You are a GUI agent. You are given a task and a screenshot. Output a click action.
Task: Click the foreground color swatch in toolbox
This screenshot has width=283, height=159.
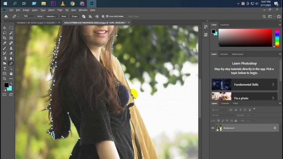click(6, 85)
